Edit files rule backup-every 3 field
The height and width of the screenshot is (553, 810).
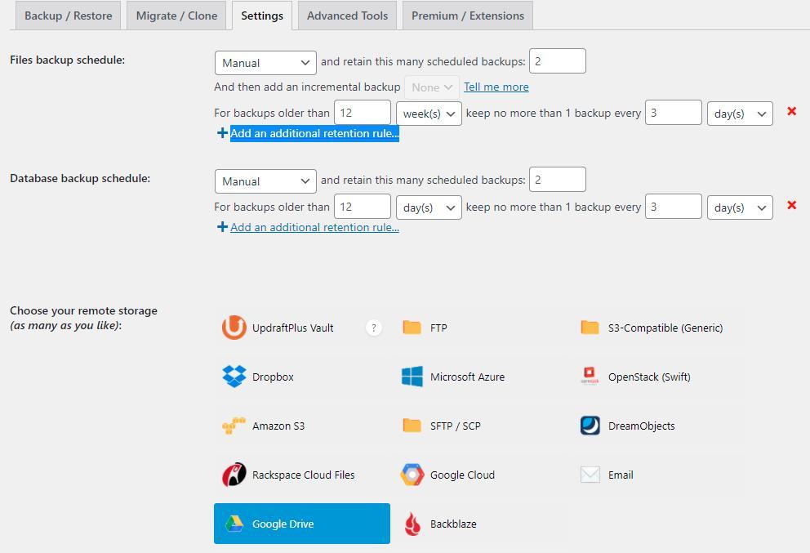[x=673, y=113]
